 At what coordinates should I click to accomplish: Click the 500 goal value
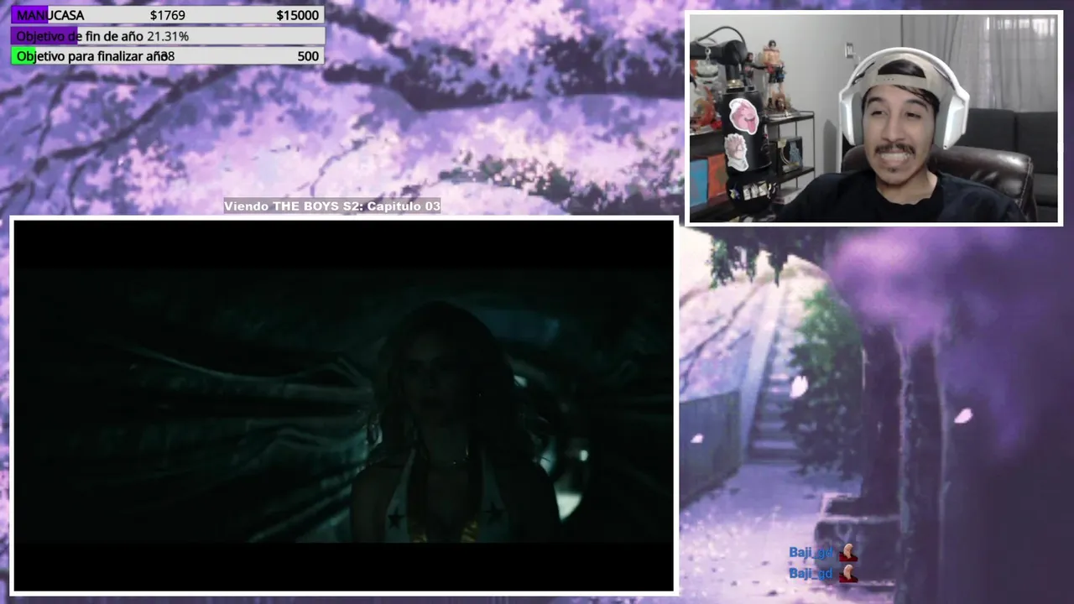coord(308,56)
